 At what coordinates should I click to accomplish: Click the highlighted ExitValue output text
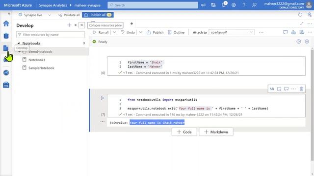coord(157,123)
